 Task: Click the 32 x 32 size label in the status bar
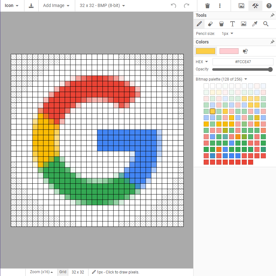click(78, 272)
